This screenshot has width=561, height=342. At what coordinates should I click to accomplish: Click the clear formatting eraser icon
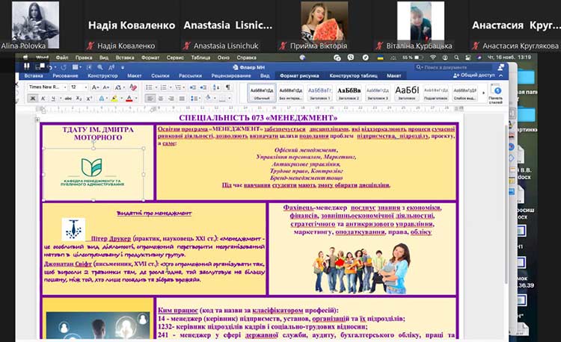pos(132,87)
